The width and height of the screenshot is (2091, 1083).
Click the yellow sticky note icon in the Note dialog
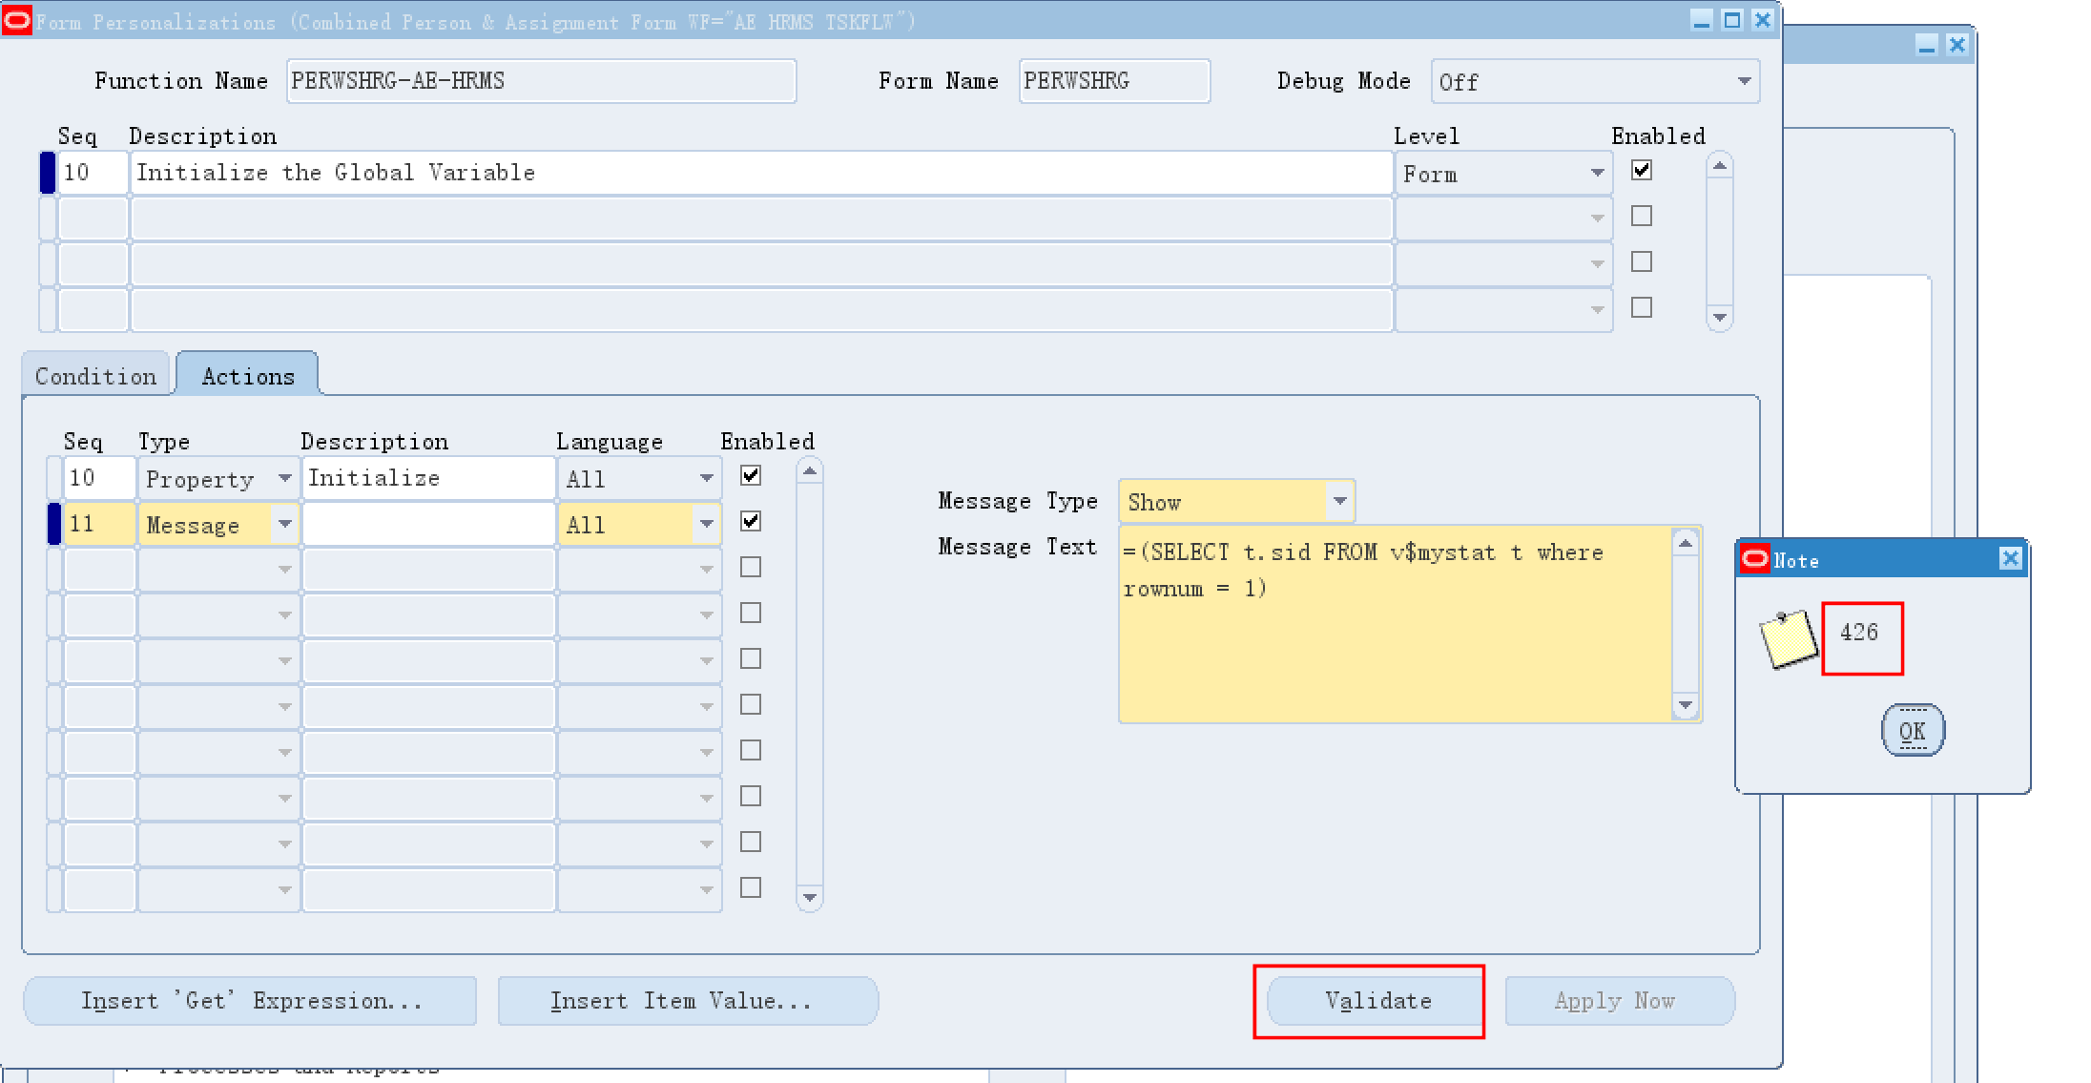pos(1788,638)
